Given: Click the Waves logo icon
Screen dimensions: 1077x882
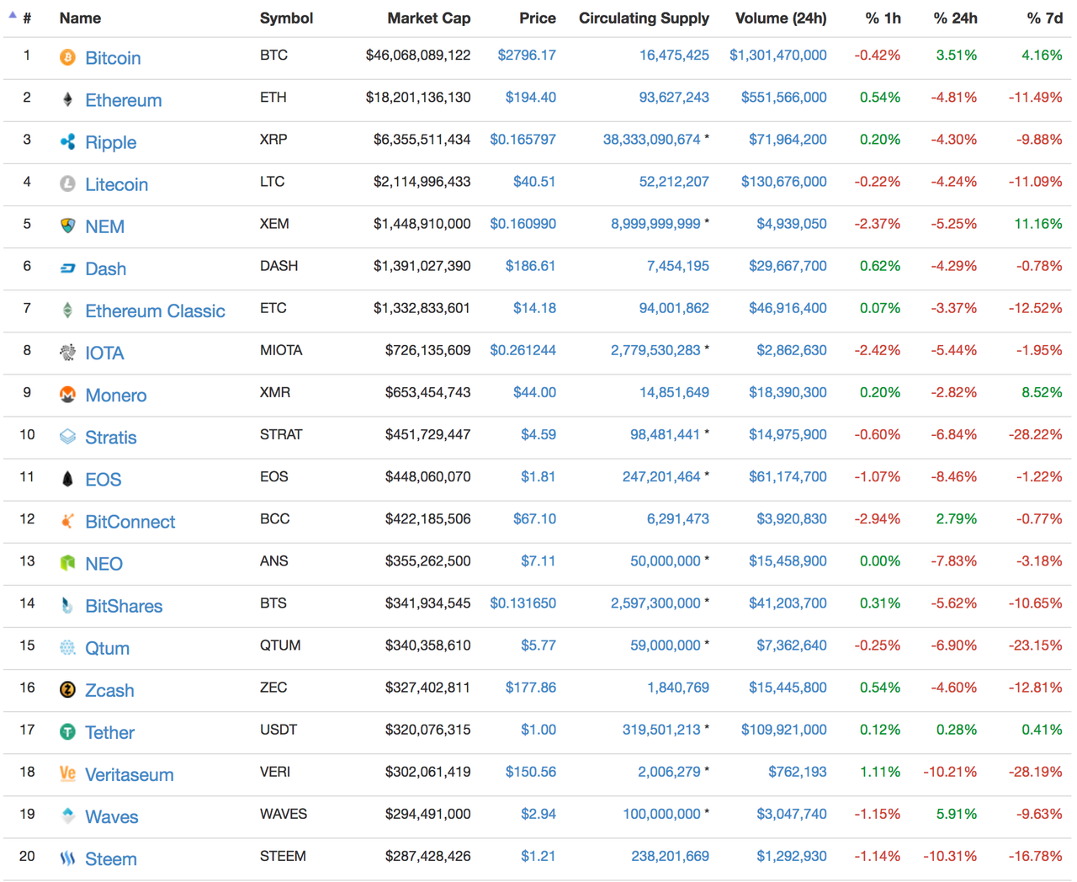Looking at the screenshot, I should (x=67, y=816).
